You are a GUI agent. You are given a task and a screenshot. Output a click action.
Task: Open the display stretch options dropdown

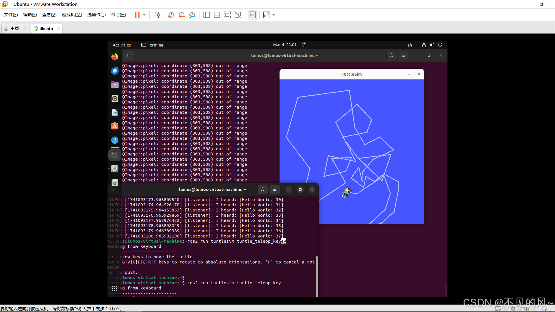pyautogui.click(x=273, y=15)
